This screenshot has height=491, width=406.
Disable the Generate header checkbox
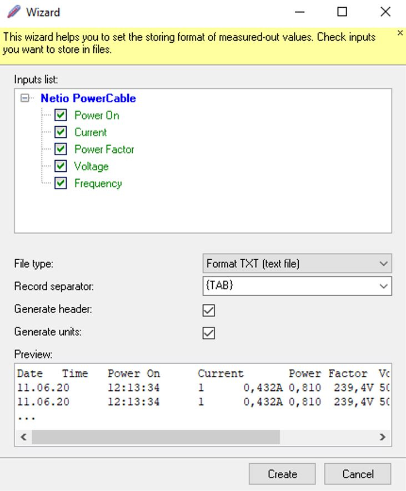point(209,310)
